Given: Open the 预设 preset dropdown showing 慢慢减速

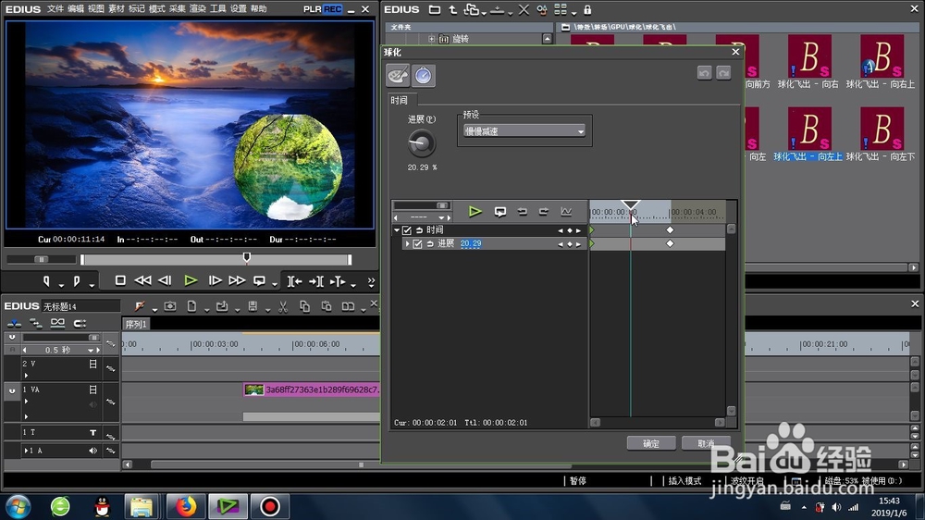Looking at the screenshot, I should (524, 131).
